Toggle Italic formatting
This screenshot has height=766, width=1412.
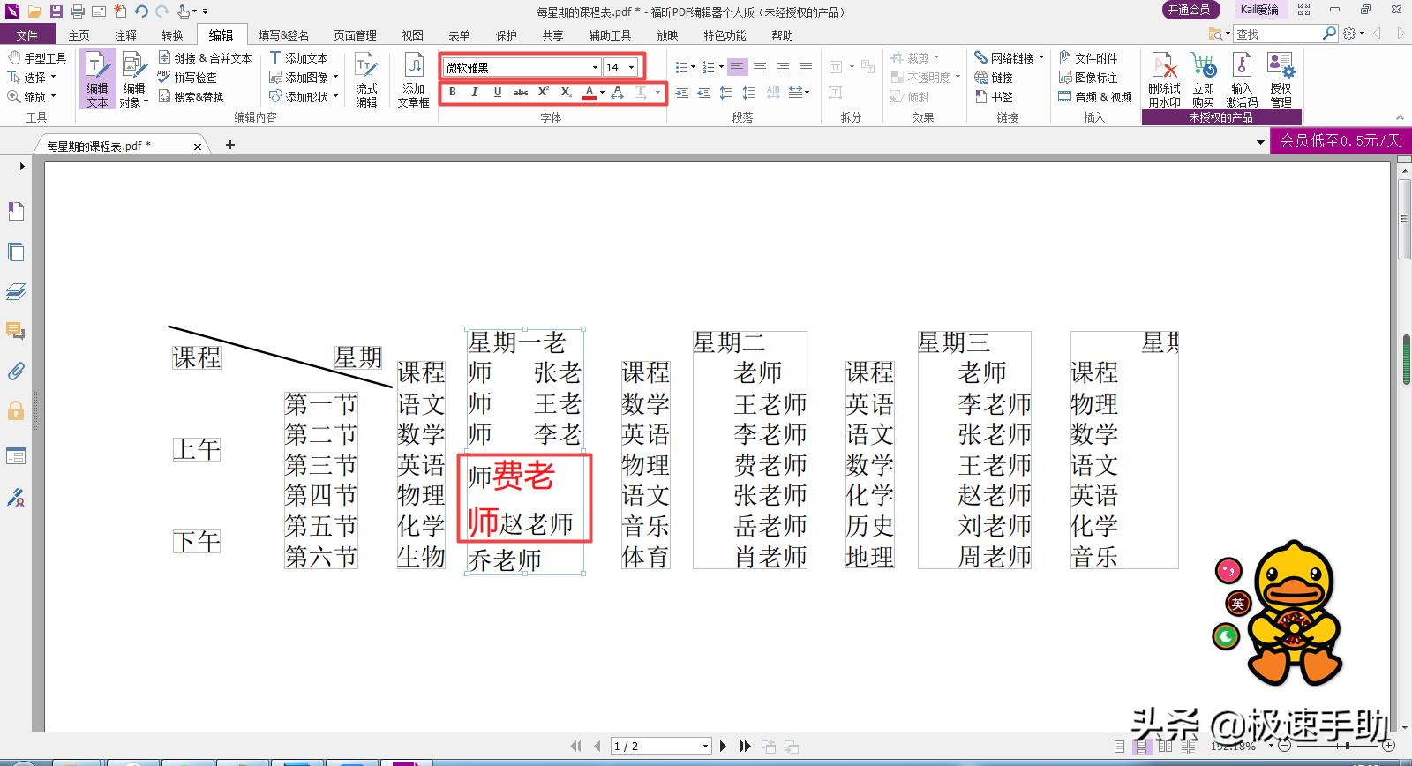tap(475, 92)
